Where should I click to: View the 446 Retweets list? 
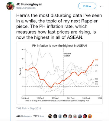[24, 116]
